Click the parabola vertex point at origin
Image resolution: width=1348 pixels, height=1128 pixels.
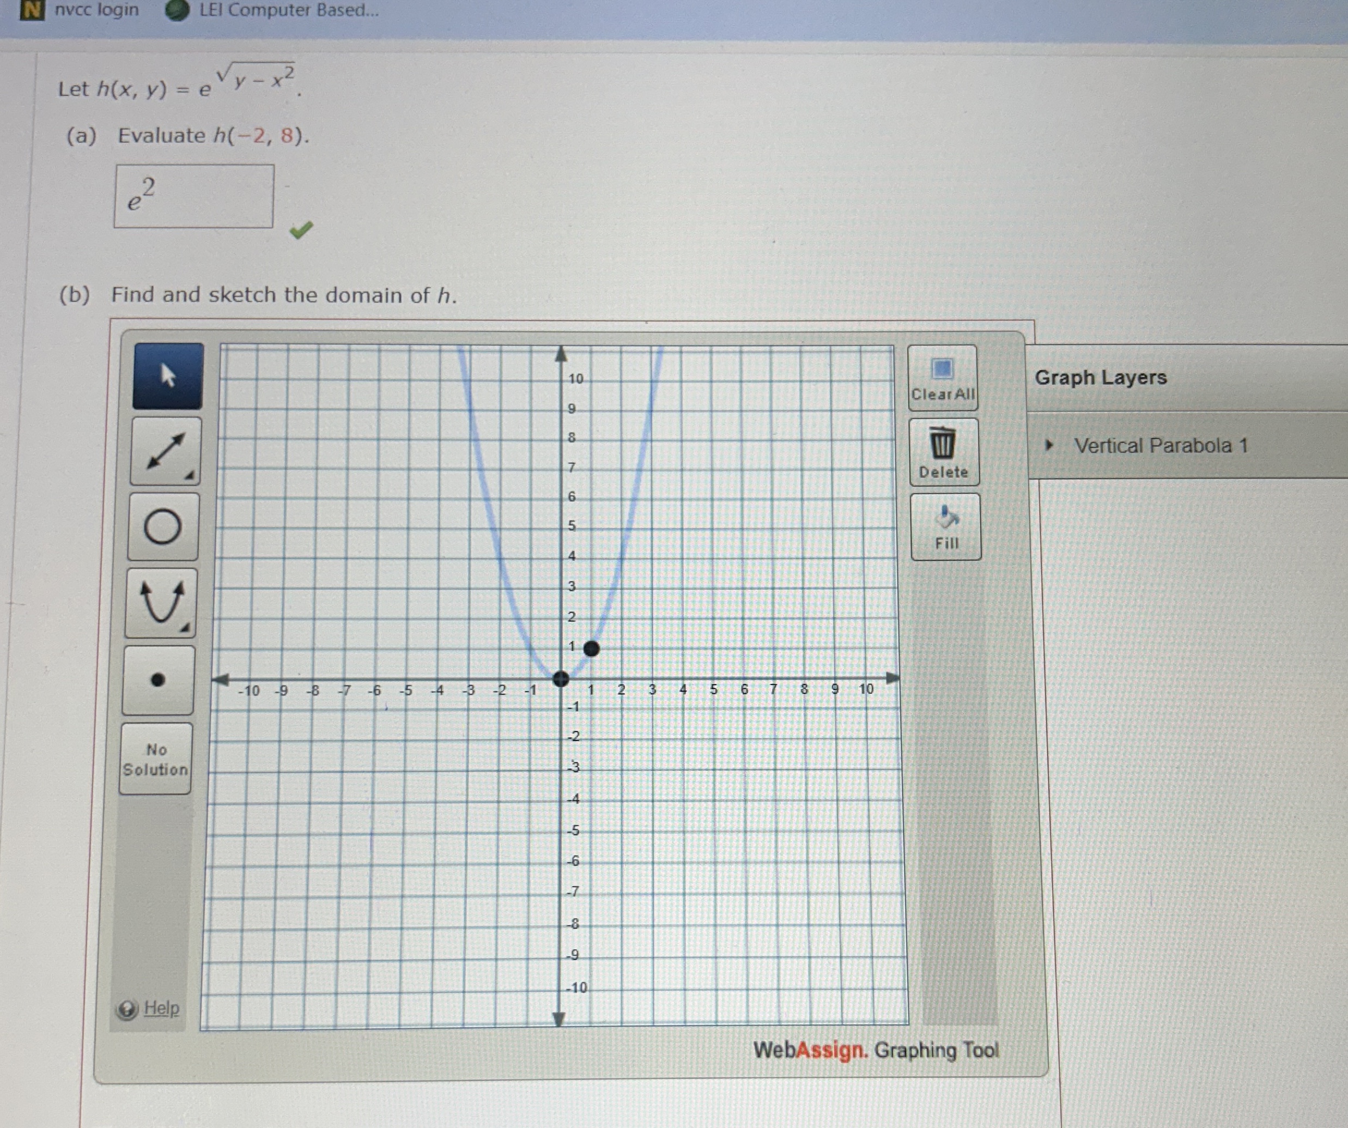tap(560, 678)
